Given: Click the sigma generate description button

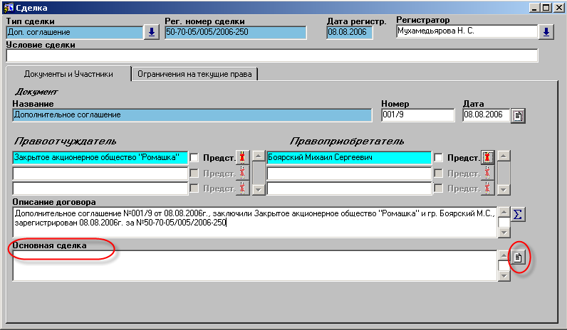Looking at the screenshot, I should click(x=518, y=215).
